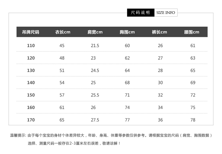Select the 肩宽cm column header
This screenshot has width=222, height=154.
[95, 32]
